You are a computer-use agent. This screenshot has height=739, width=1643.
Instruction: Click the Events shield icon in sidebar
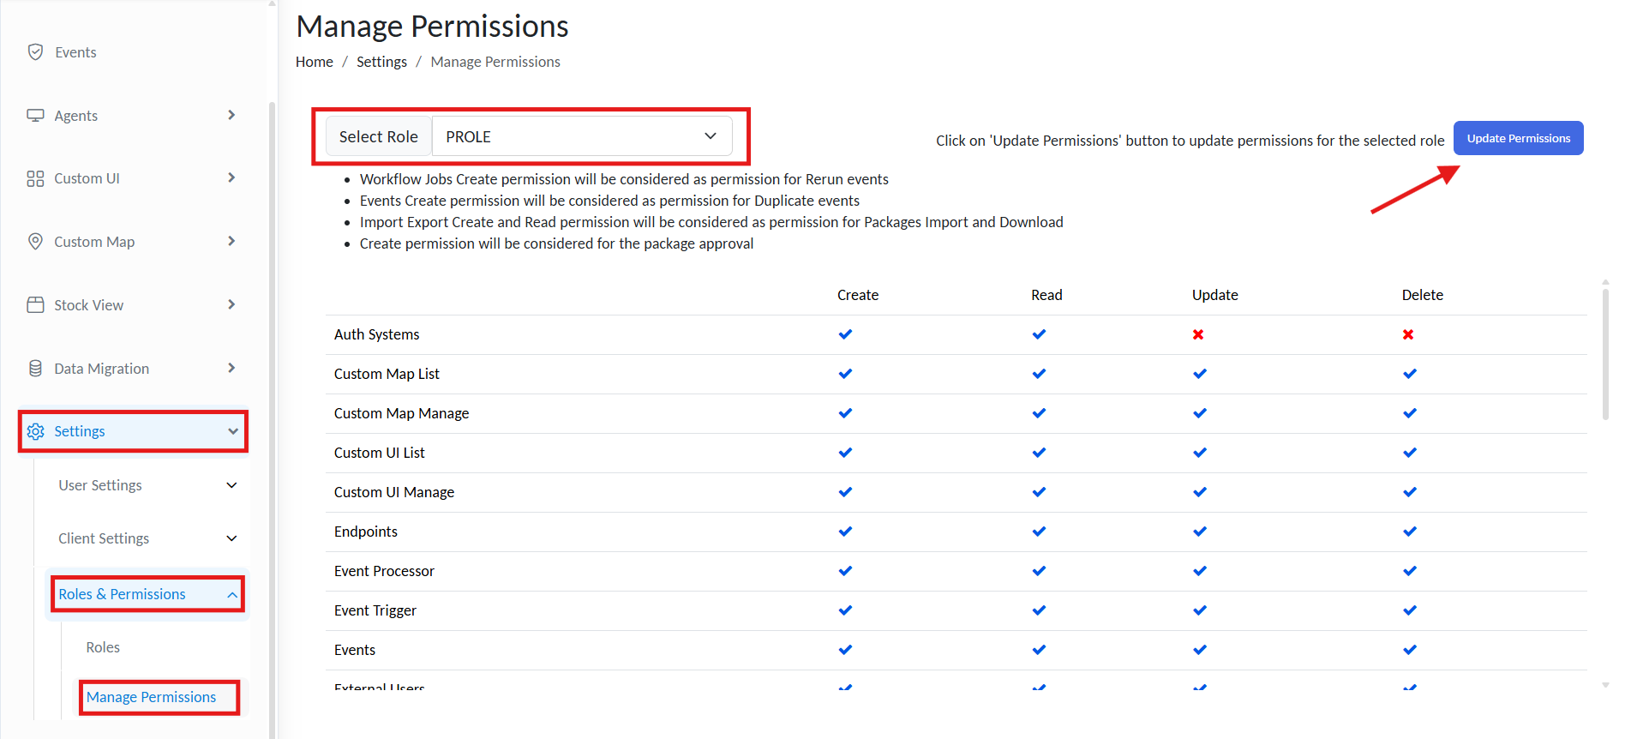point(35,52)
